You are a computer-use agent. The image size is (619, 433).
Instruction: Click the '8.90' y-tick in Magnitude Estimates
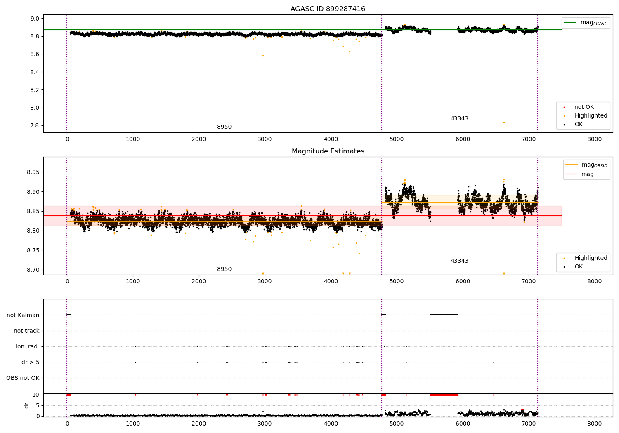pos(33,192)
